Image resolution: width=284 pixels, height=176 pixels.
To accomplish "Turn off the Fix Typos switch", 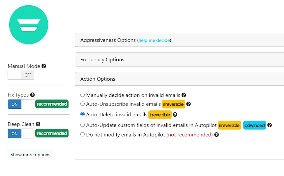I will click(21, 104).
